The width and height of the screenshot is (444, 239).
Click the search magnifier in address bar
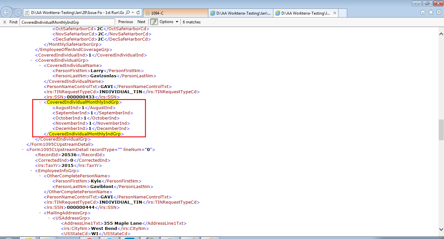pos(128,13)
